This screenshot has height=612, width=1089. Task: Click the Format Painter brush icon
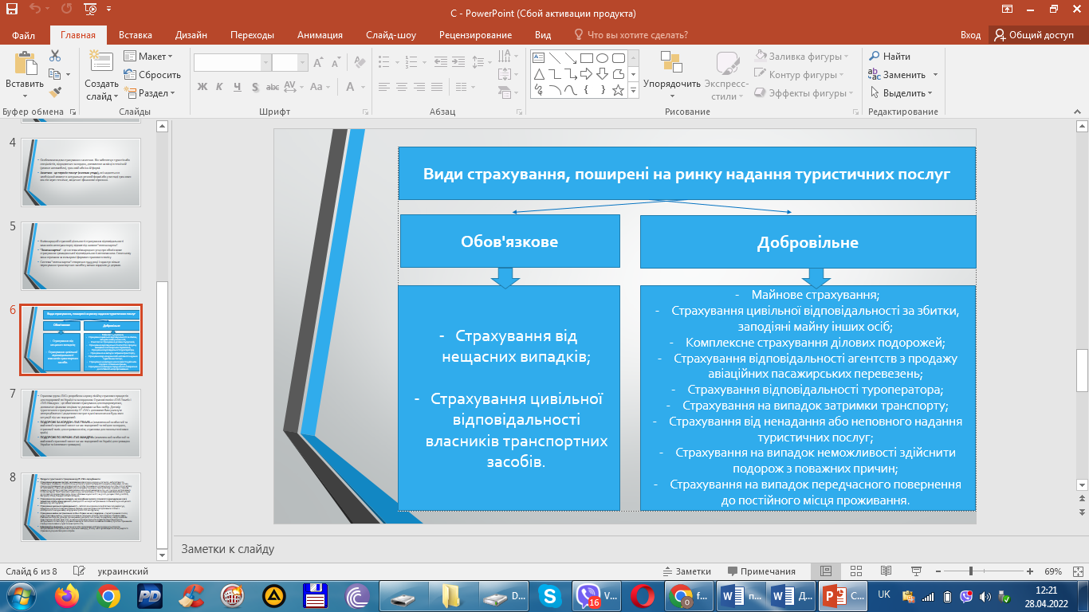click(x=55, y=92)
